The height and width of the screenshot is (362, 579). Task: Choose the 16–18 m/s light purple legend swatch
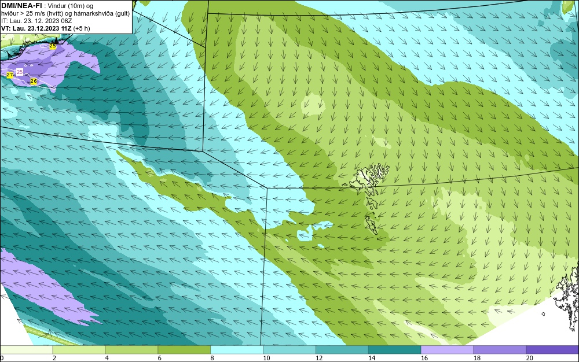447,349
